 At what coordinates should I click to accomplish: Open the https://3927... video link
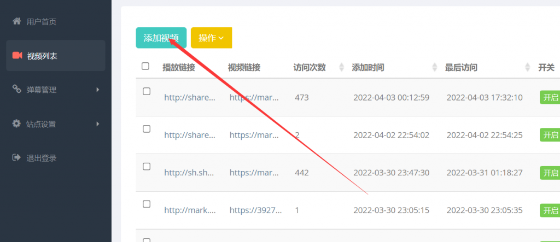click(x=256, y=210)
